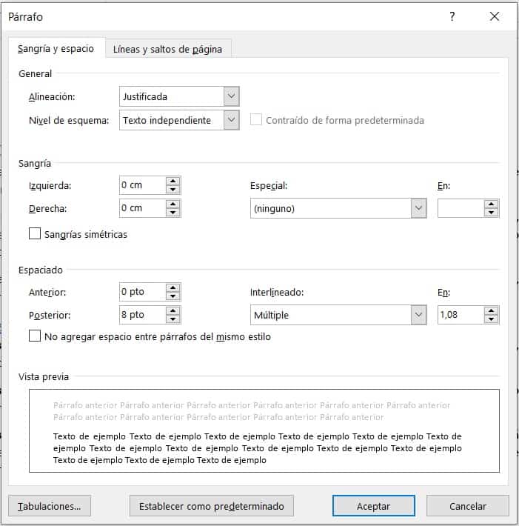Click the help question mark icon
The image size is (519, 526).
click(x=452, y=17)
